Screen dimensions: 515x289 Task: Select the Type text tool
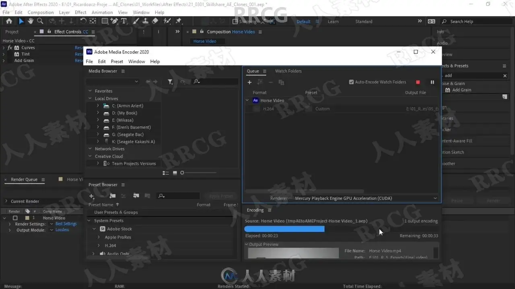[x=124, y=21]
